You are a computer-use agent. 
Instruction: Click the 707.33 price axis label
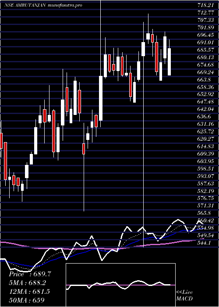point(206,20)
